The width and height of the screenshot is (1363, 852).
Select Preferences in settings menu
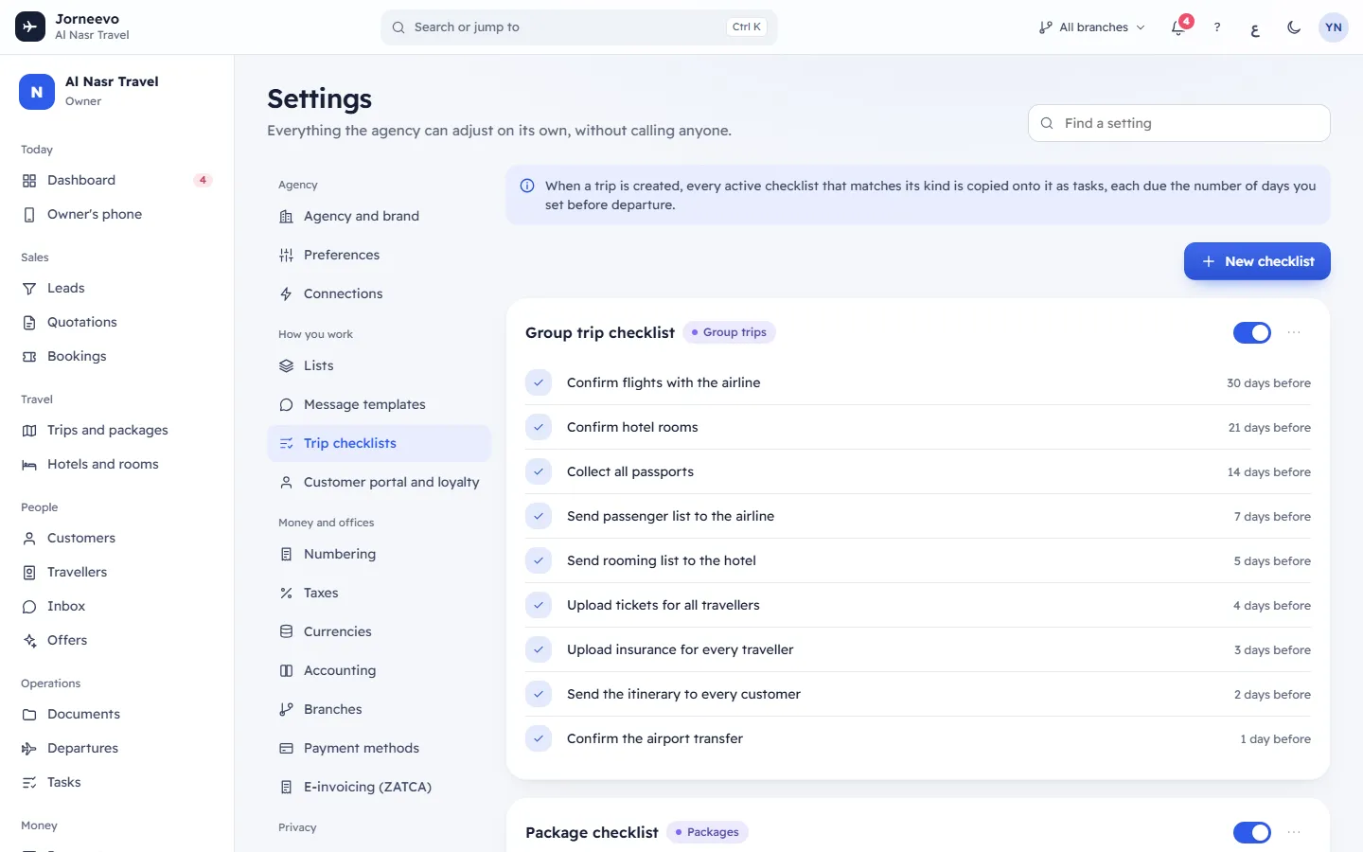379,255
